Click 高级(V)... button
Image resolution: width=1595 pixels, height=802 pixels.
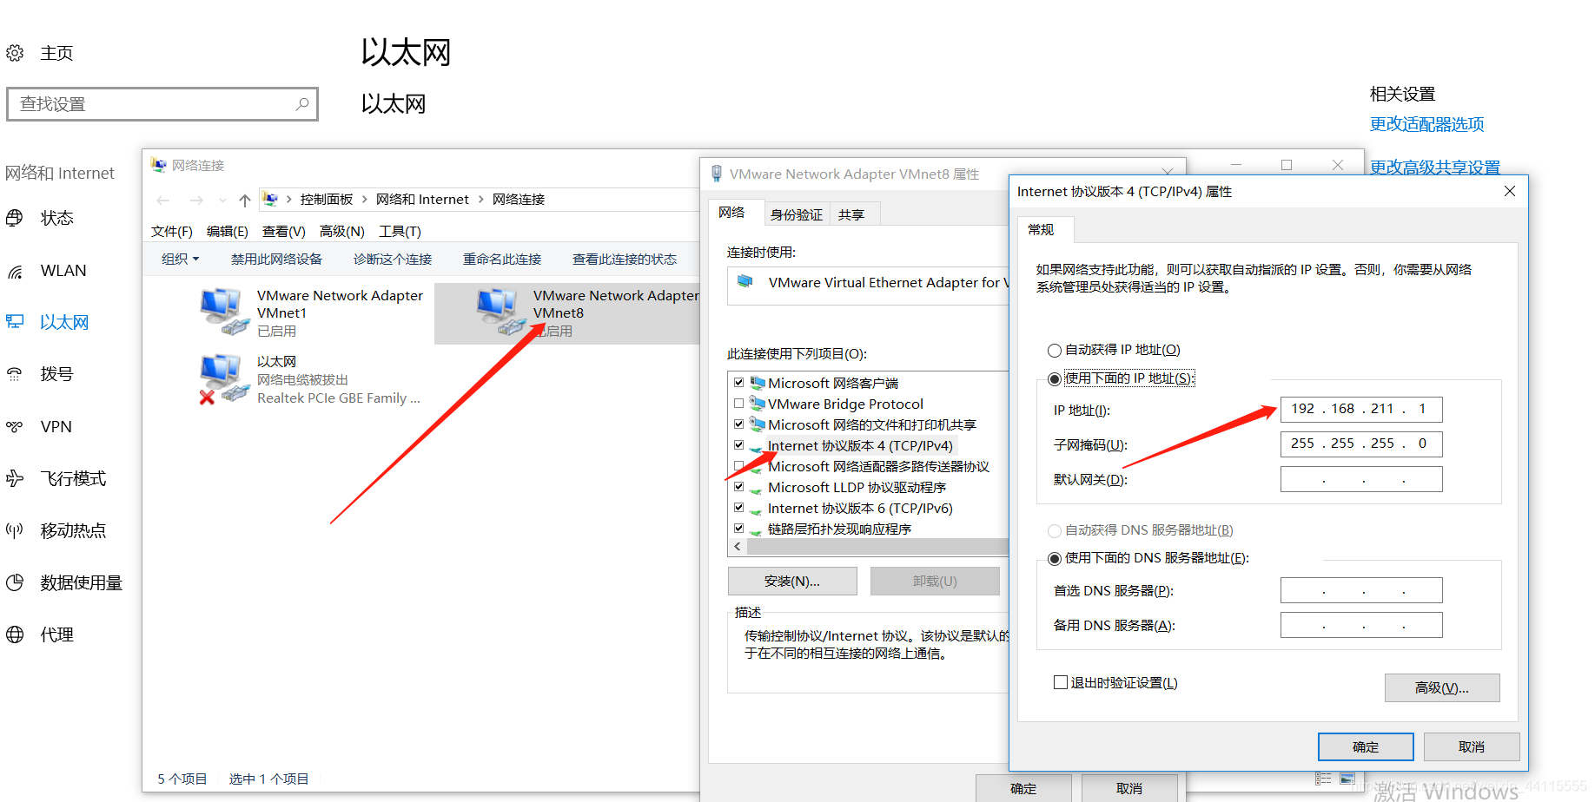click(x=1442, y=687)
